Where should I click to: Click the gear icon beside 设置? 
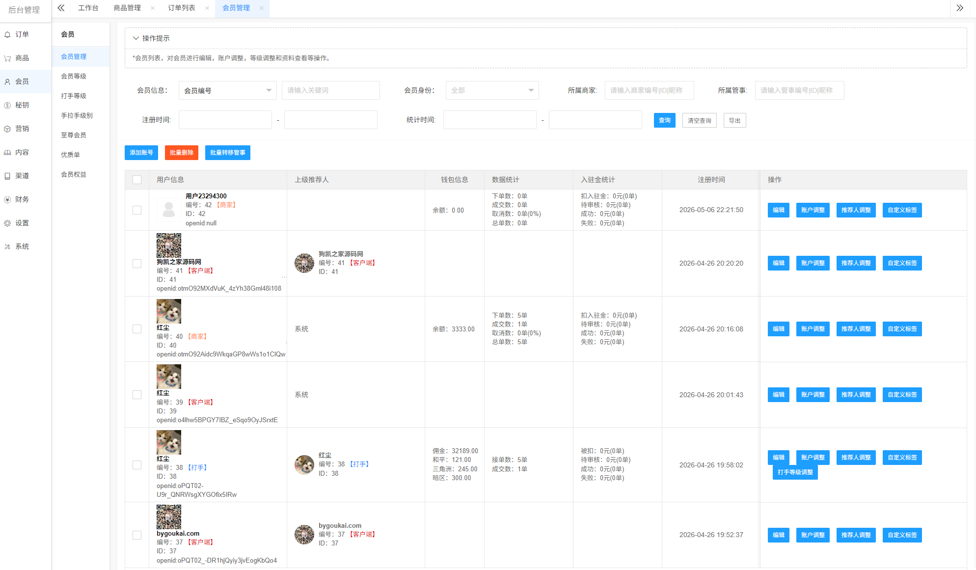(x=7, y=223)
